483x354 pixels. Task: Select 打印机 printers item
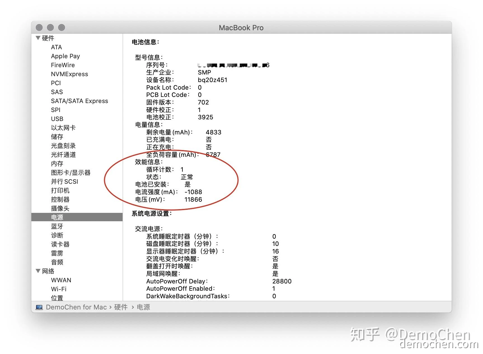click(x=60, y=190)
